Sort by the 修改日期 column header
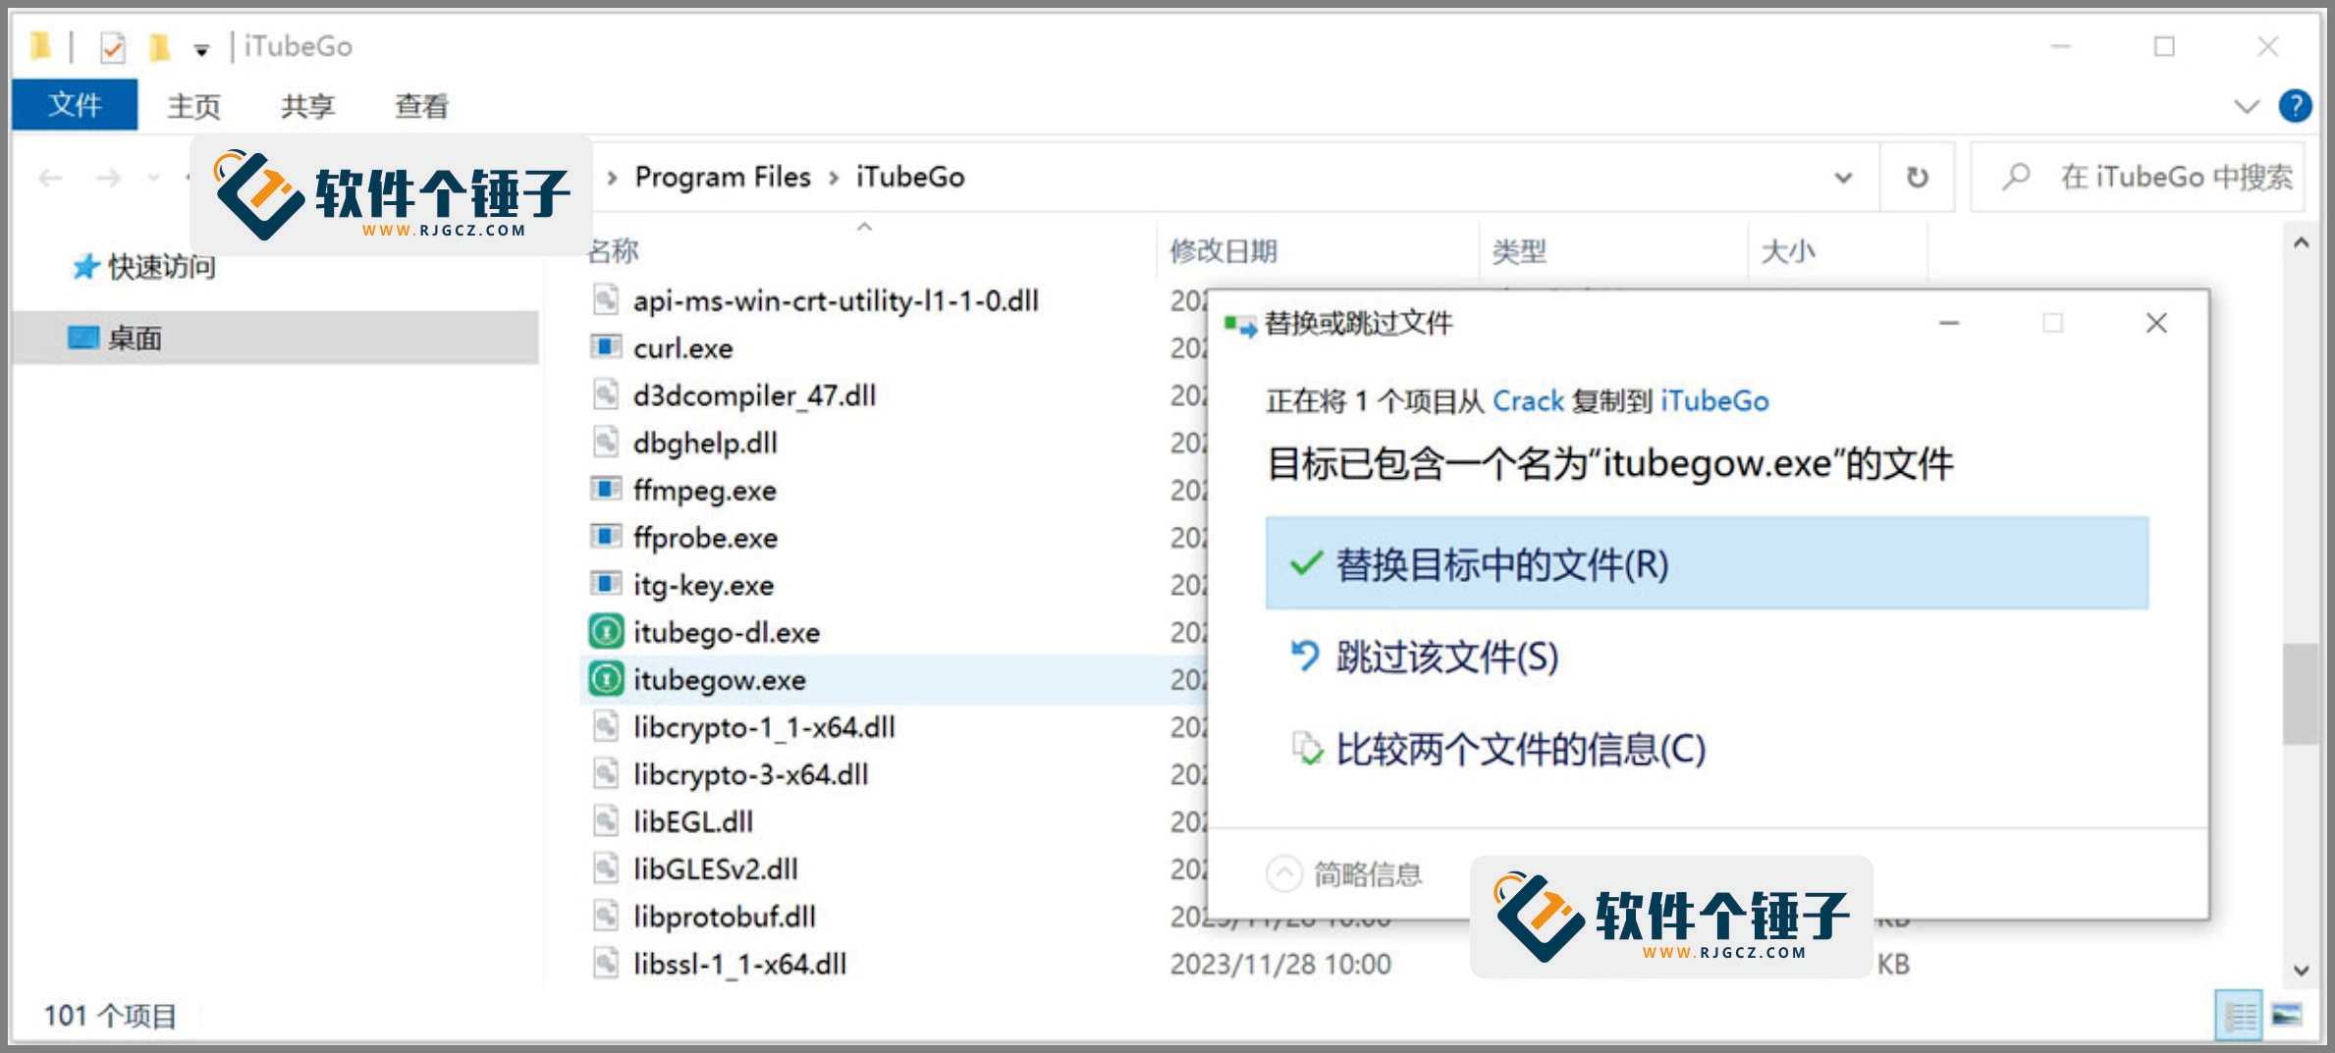This screenshot has width=2335, height=1053. click(x=1222, y=251)
